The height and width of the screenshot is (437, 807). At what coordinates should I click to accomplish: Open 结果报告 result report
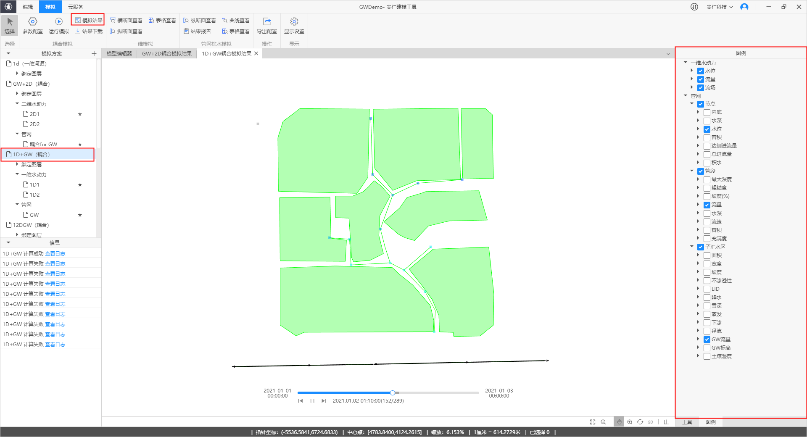[x=197, y=32]
